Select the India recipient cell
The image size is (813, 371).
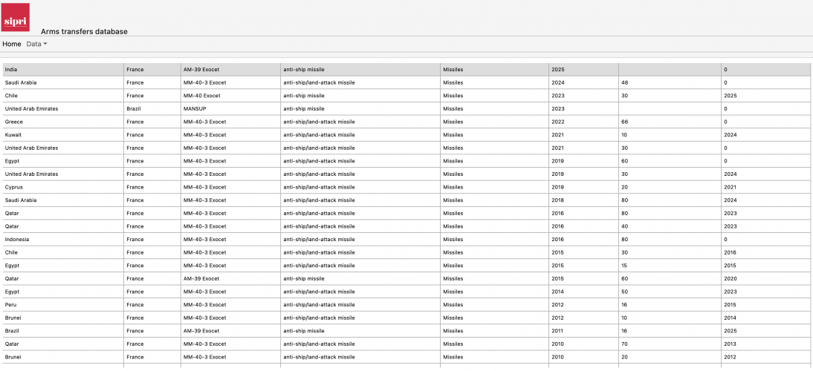point(63,69)
